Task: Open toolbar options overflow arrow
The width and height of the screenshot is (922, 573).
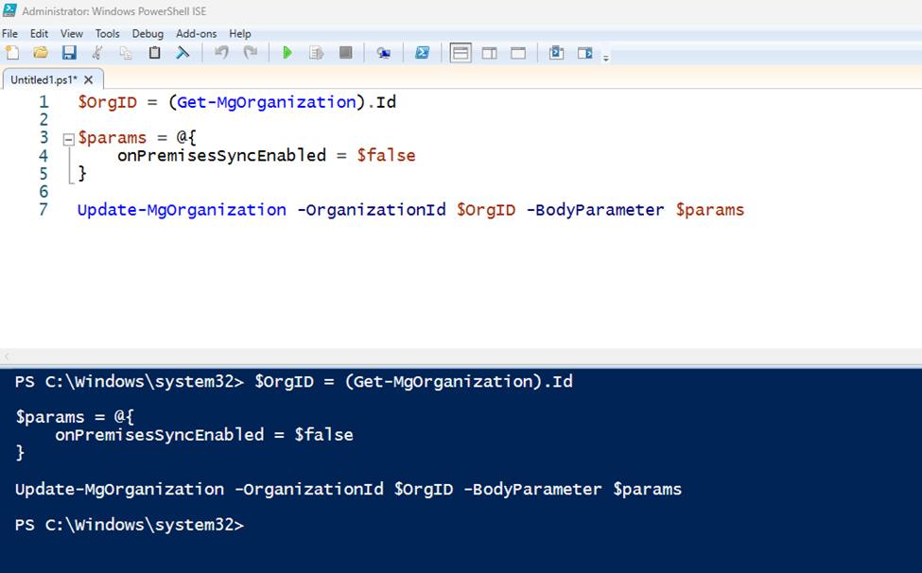Action: (x=605, y=58)
